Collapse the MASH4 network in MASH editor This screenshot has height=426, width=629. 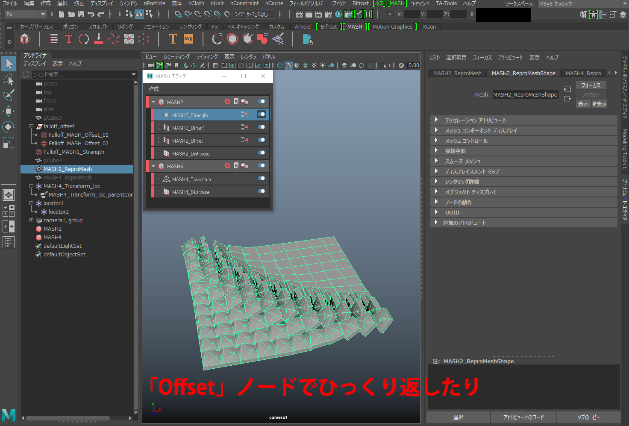click(x=153, y=166)
